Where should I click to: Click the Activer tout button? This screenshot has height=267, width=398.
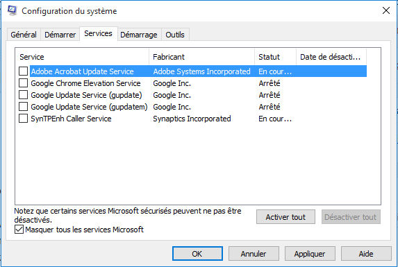point(285,217)
